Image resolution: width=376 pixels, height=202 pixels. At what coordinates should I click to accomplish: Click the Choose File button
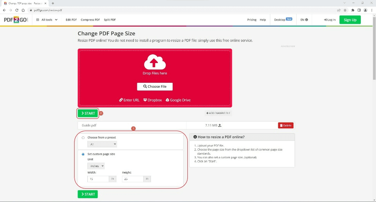[x=155, y=87]
